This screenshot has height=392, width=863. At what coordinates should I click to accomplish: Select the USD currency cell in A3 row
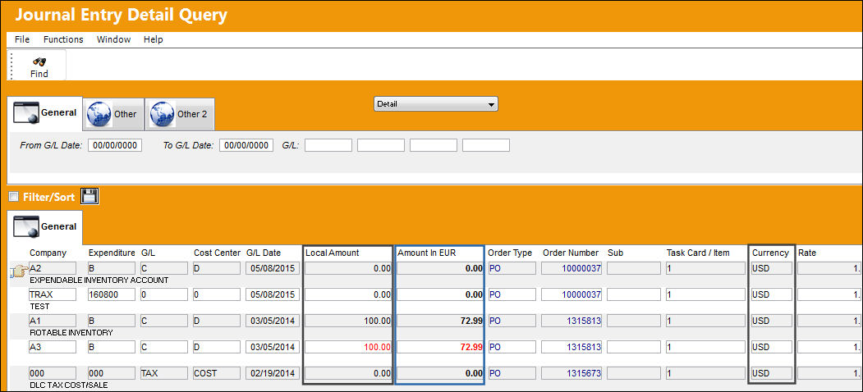point(772,347)
